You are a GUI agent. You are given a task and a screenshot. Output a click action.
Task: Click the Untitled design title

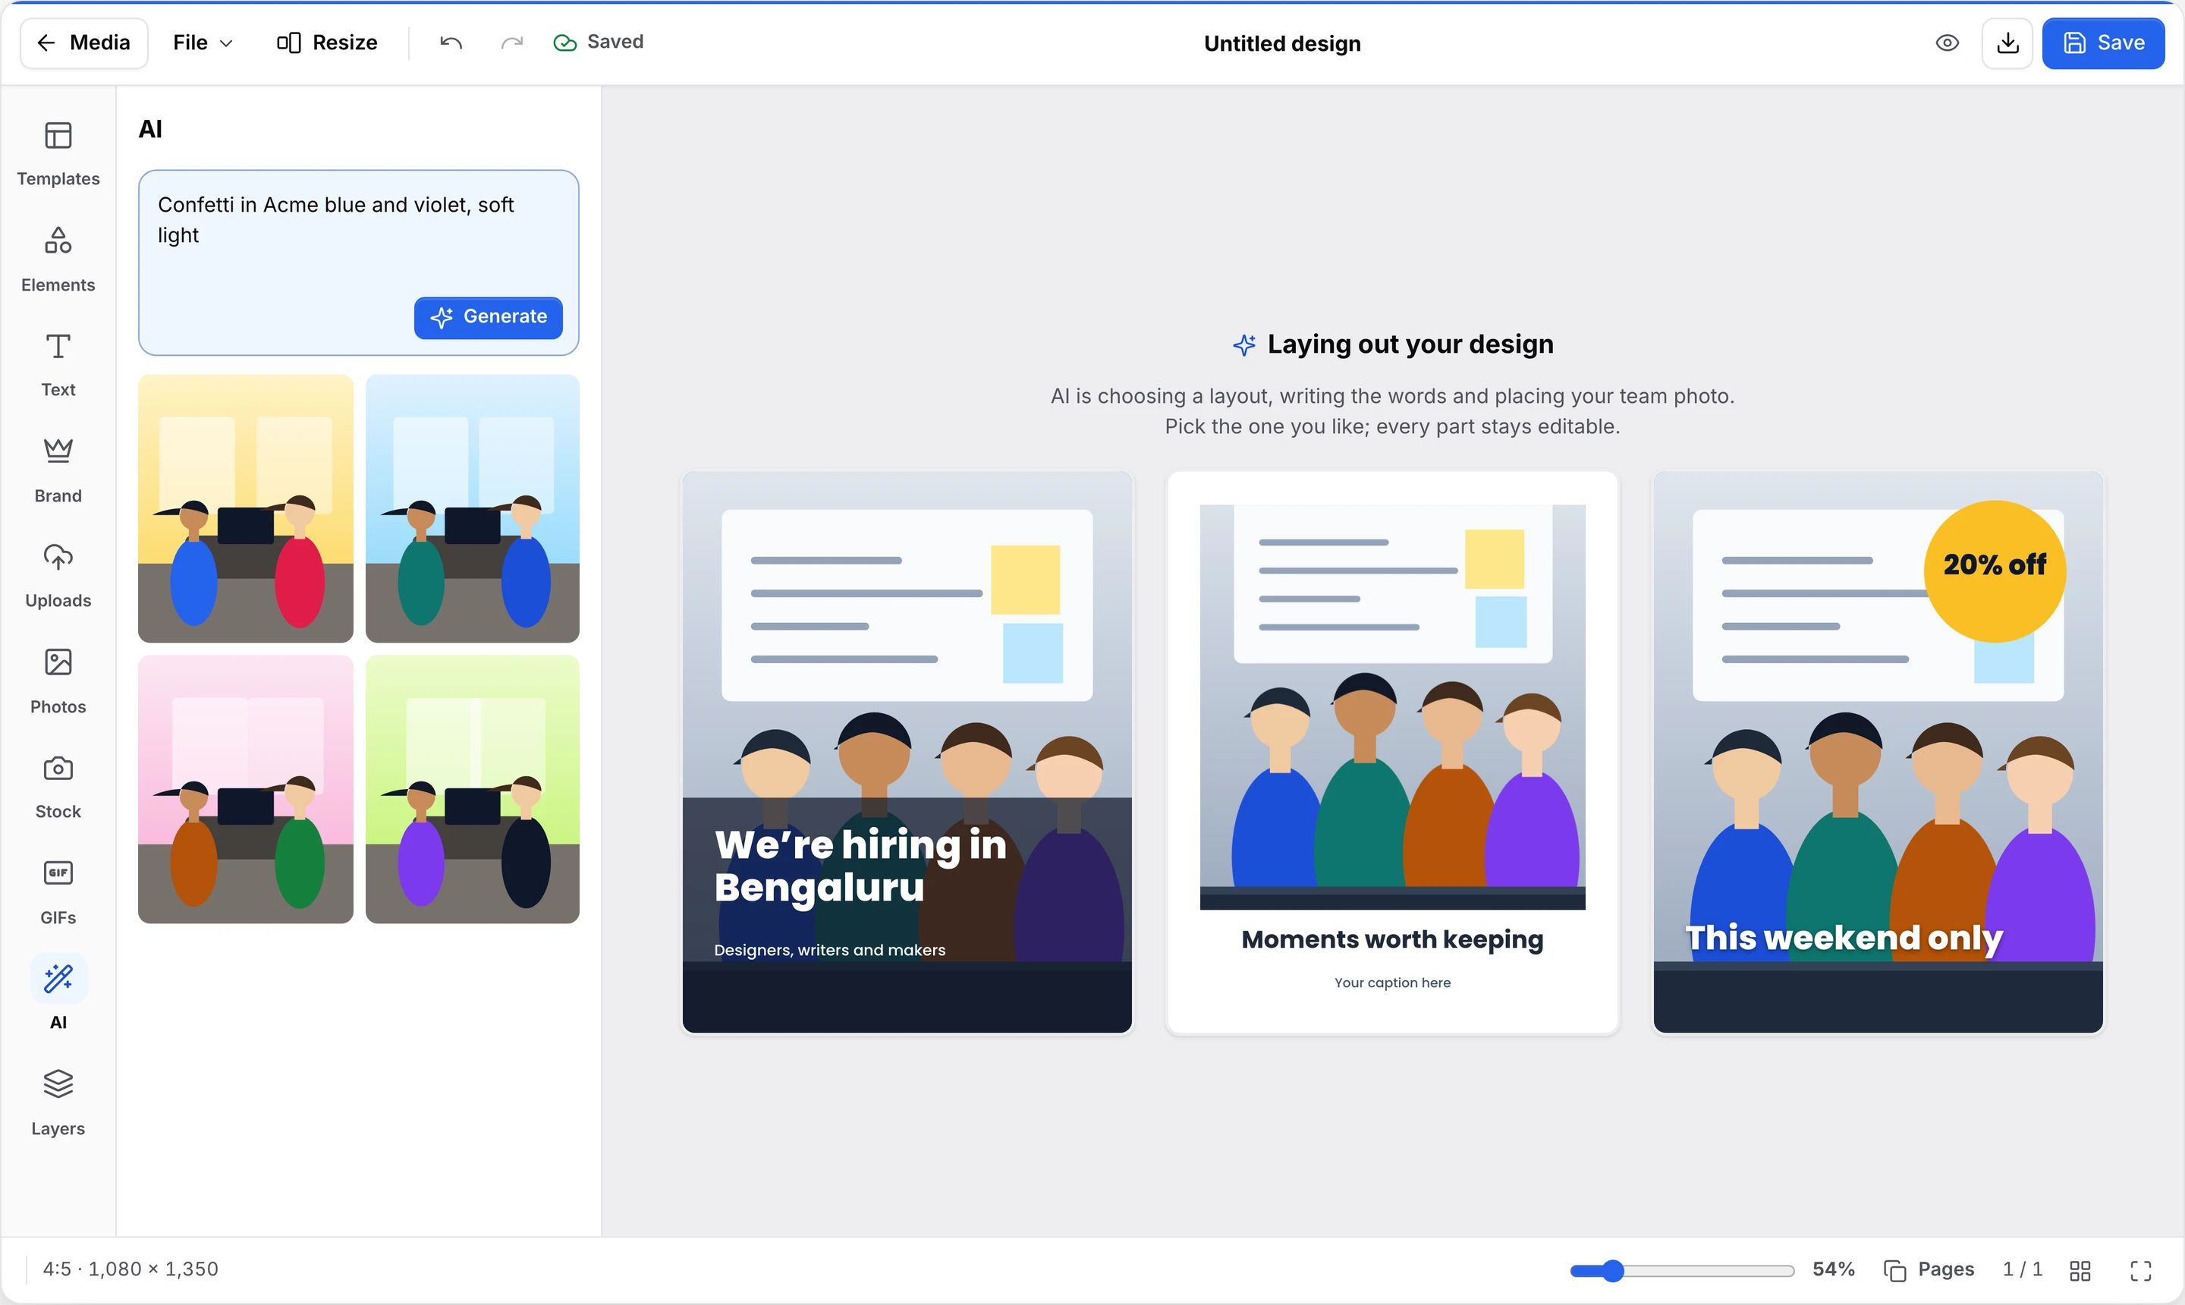(1282, 43)
